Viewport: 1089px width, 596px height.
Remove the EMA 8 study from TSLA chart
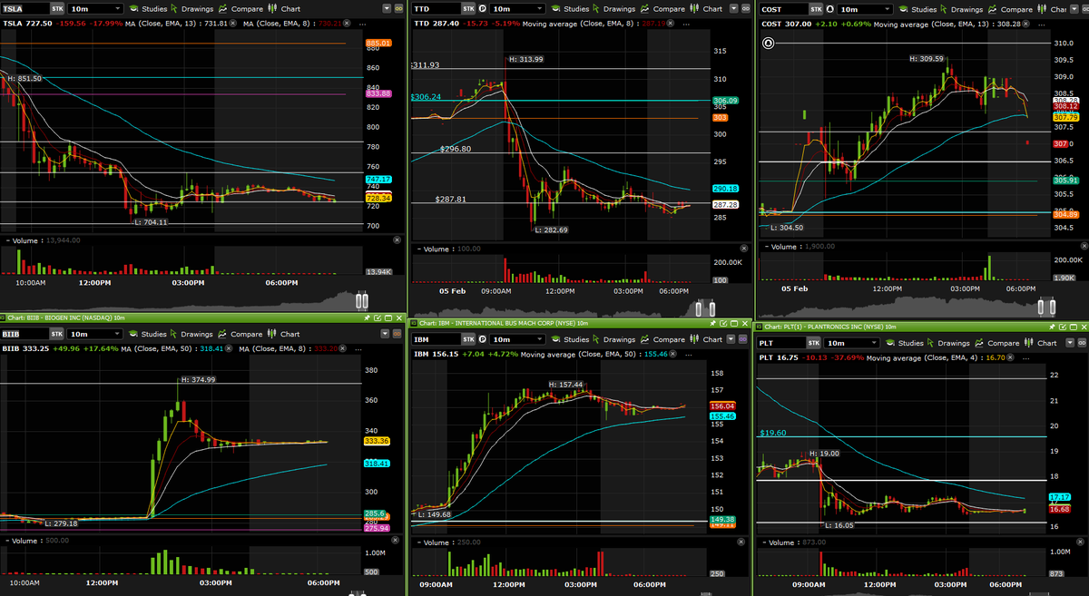click(x=347, y=24)
